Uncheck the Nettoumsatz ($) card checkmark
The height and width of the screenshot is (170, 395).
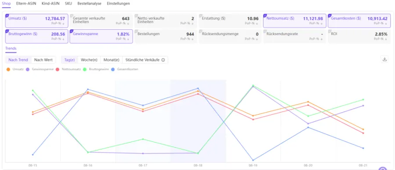[x=265, y=16]
